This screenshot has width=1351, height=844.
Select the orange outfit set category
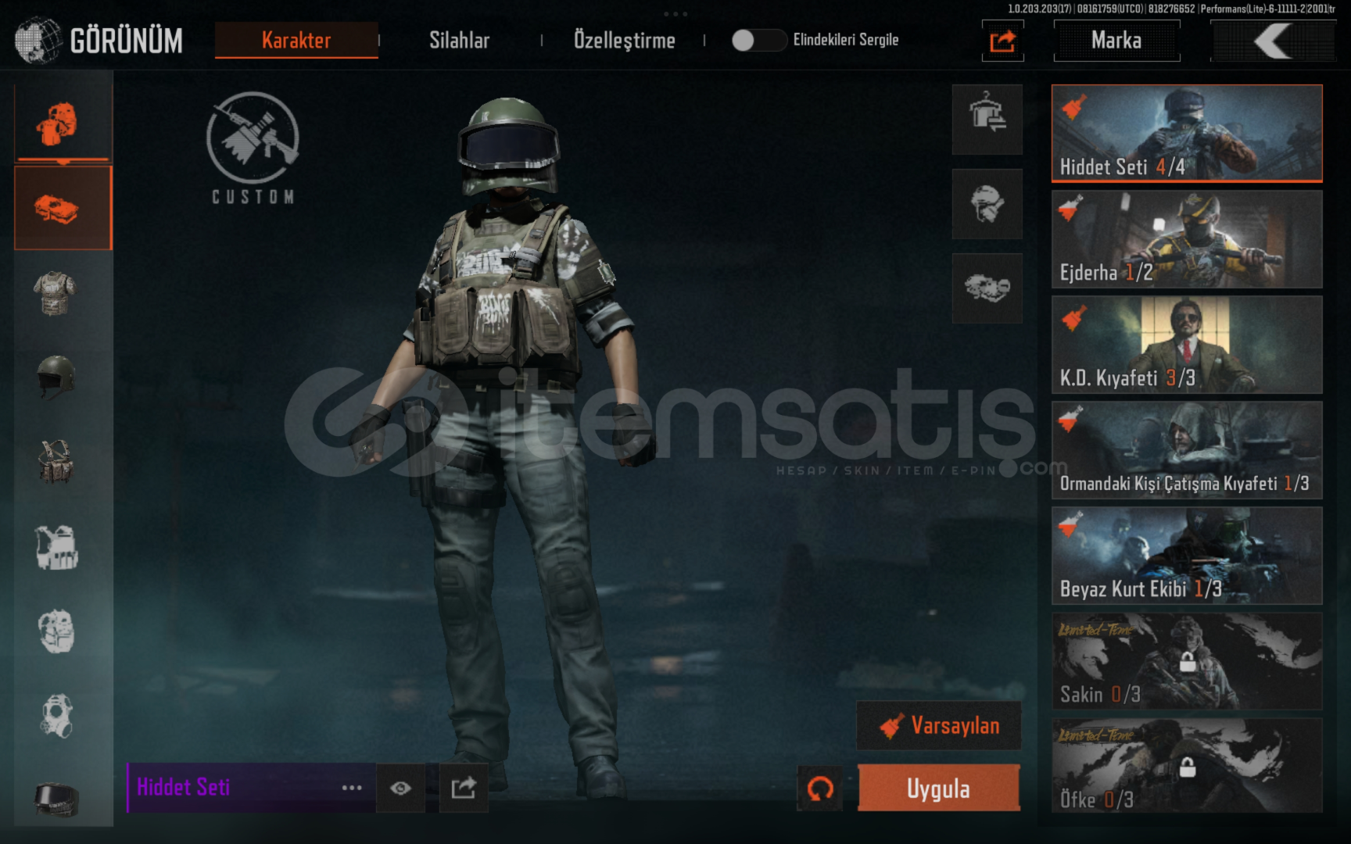(63, 208)
